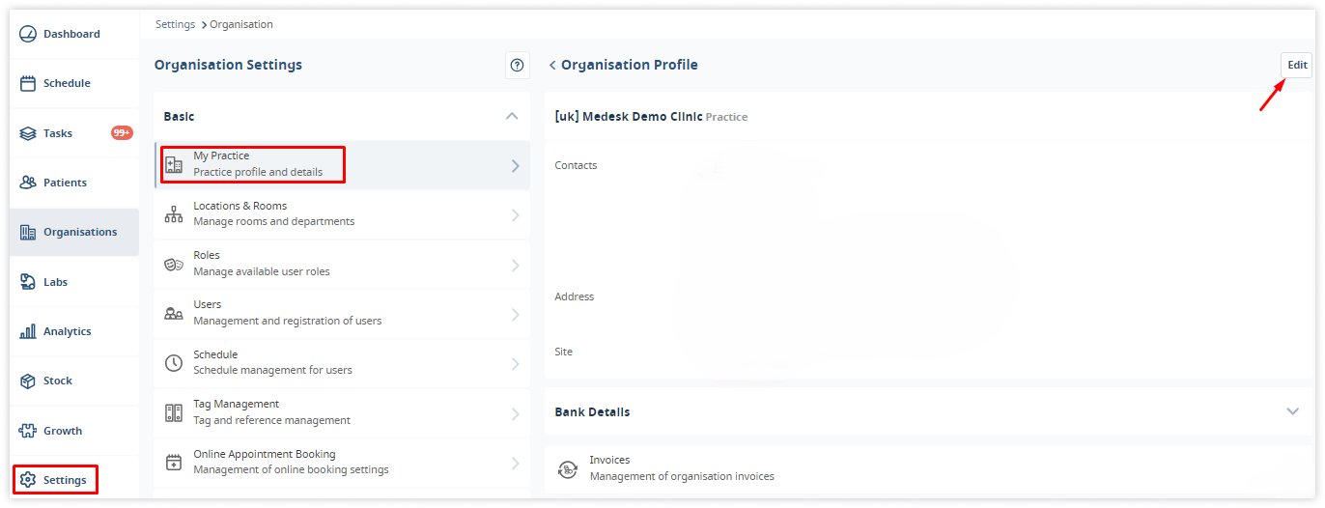This screenshot has width=1325, height=508.
Task: Click the Organisation Settings heading
Action: tap(228, 65)
